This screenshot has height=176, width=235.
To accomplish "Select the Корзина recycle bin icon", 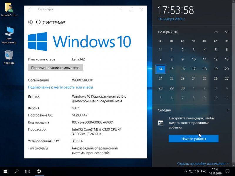I will tap(9, 57).
